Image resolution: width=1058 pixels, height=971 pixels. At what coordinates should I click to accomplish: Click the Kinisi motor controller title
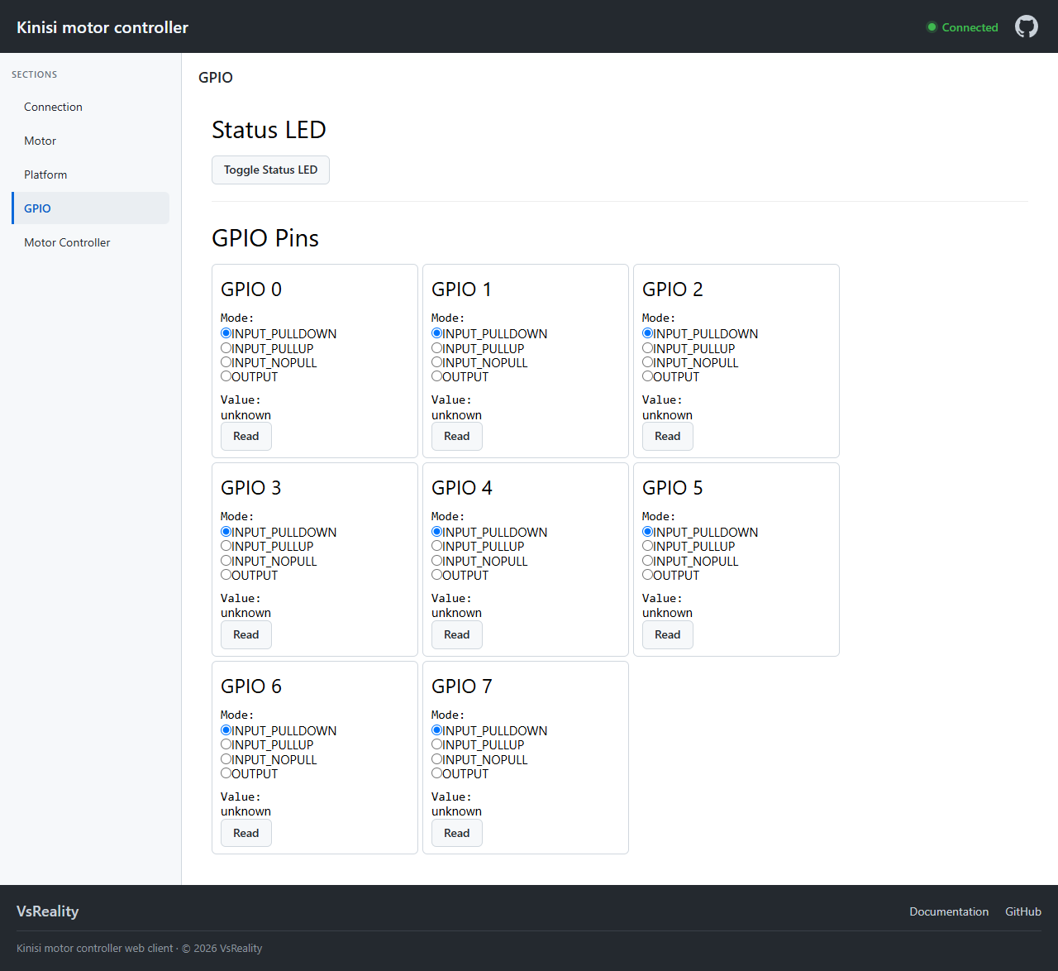tap(102, 27)
